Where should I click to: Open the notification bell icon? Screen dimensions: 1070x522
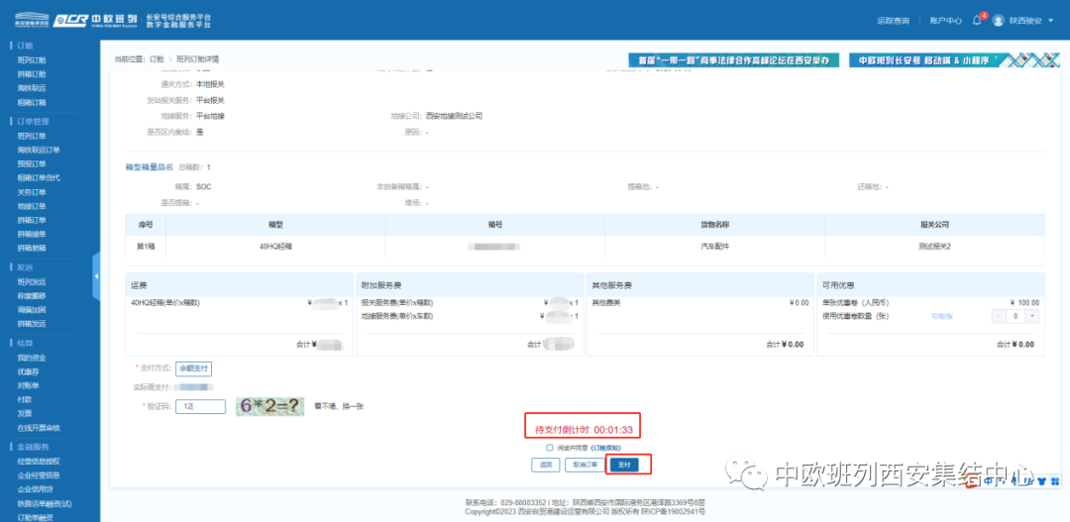[x=977, y=21]
